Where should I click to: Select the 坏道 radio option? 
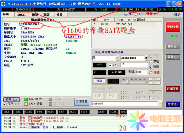tap(151, 73)
